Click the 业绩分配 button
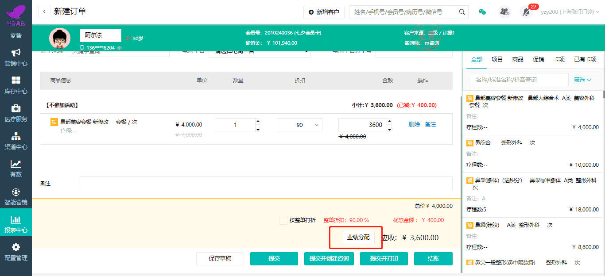The width and height of the screenshot is (605, 276). click(x=358, y=237)
